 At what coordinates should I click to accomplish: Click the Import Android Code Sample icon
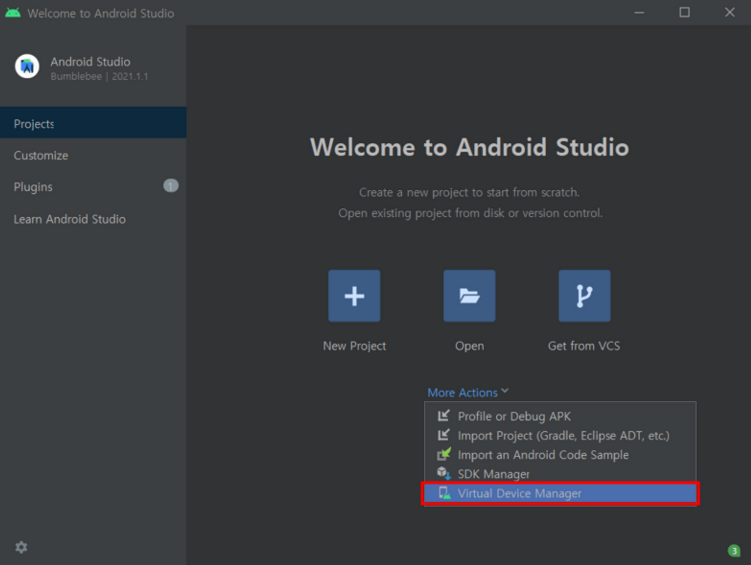(x=444, y=455)
